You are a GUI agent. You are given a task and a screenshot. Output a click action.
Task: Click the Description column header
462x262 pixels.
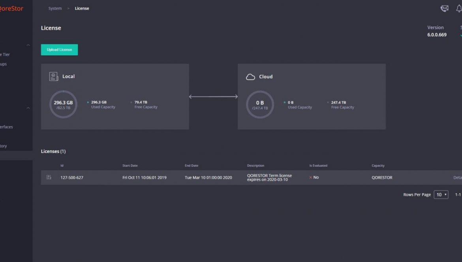tap(255, 166)
